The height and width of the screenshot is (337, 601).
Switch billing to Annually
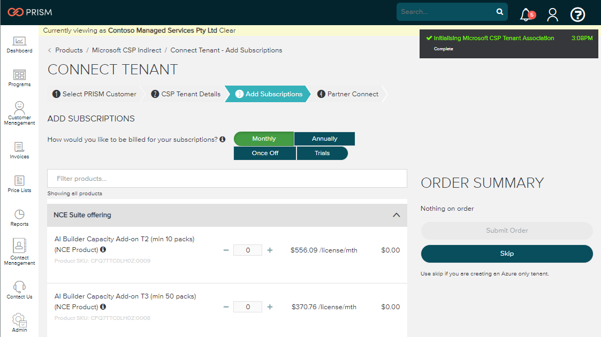pos(324,139)
